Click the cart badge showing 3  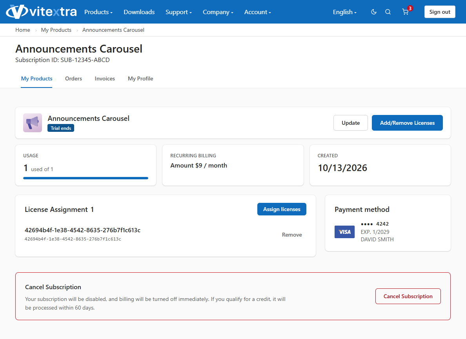(x=410, y=8)
